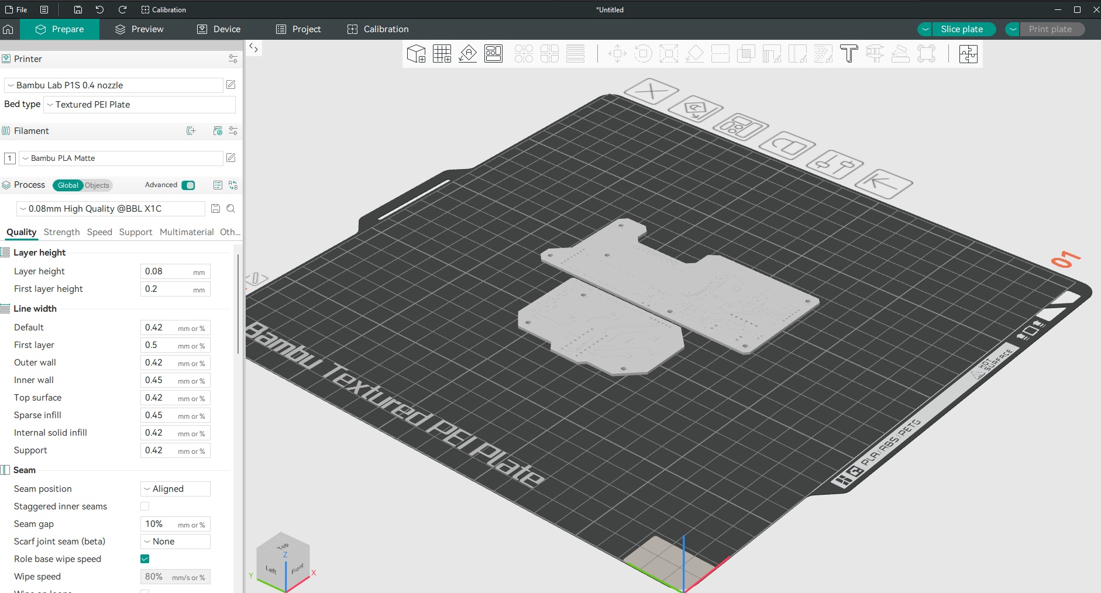Click the Variable layer height icon
This screenshot has height=593, width=1101.
tap(575, 54)
